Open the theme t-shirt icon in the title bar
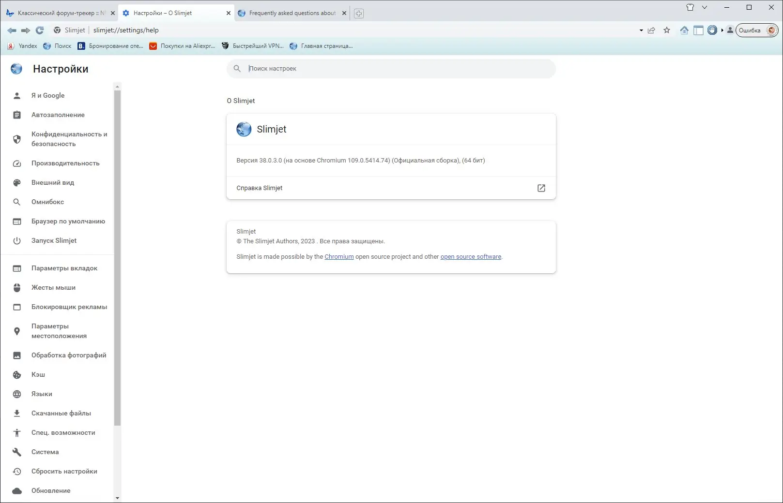The height and width of the screenshot is (503, 783). pos(690,7)
